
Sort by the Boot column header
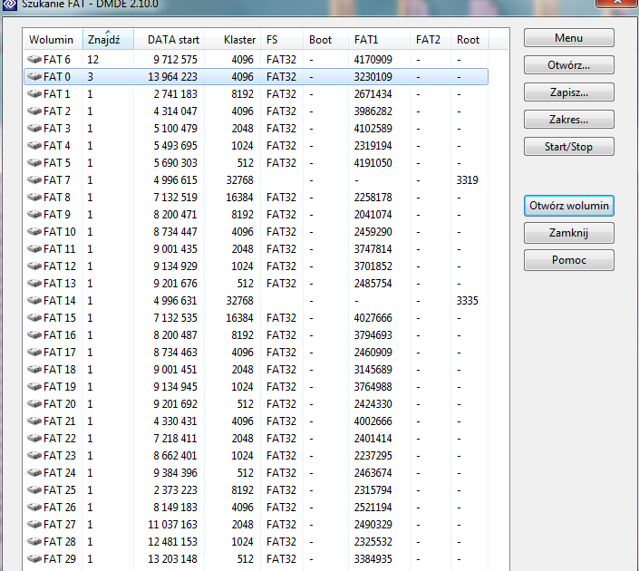click(x=325, y=40)
